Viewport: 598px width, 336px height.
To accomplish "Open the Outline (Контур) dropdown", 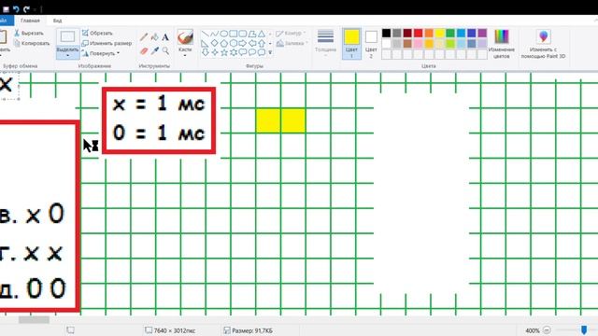I will 291,34.
